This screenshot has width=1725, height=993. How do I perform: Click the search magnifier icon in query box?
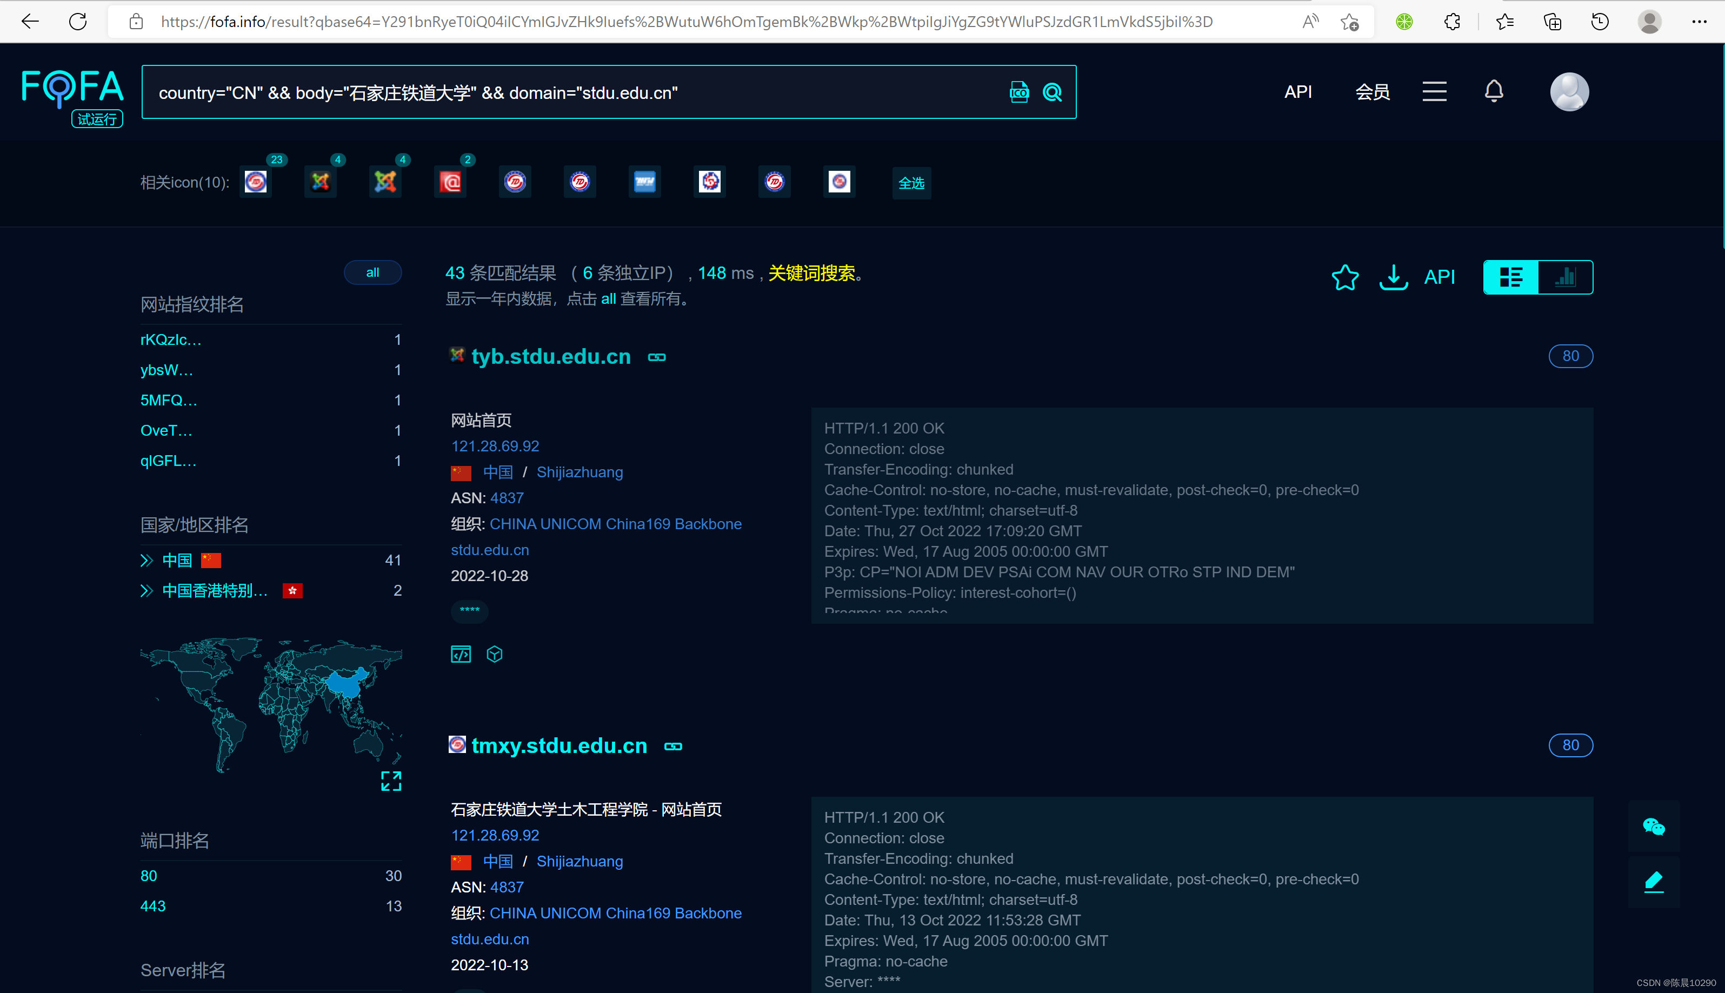point(1052,92)
